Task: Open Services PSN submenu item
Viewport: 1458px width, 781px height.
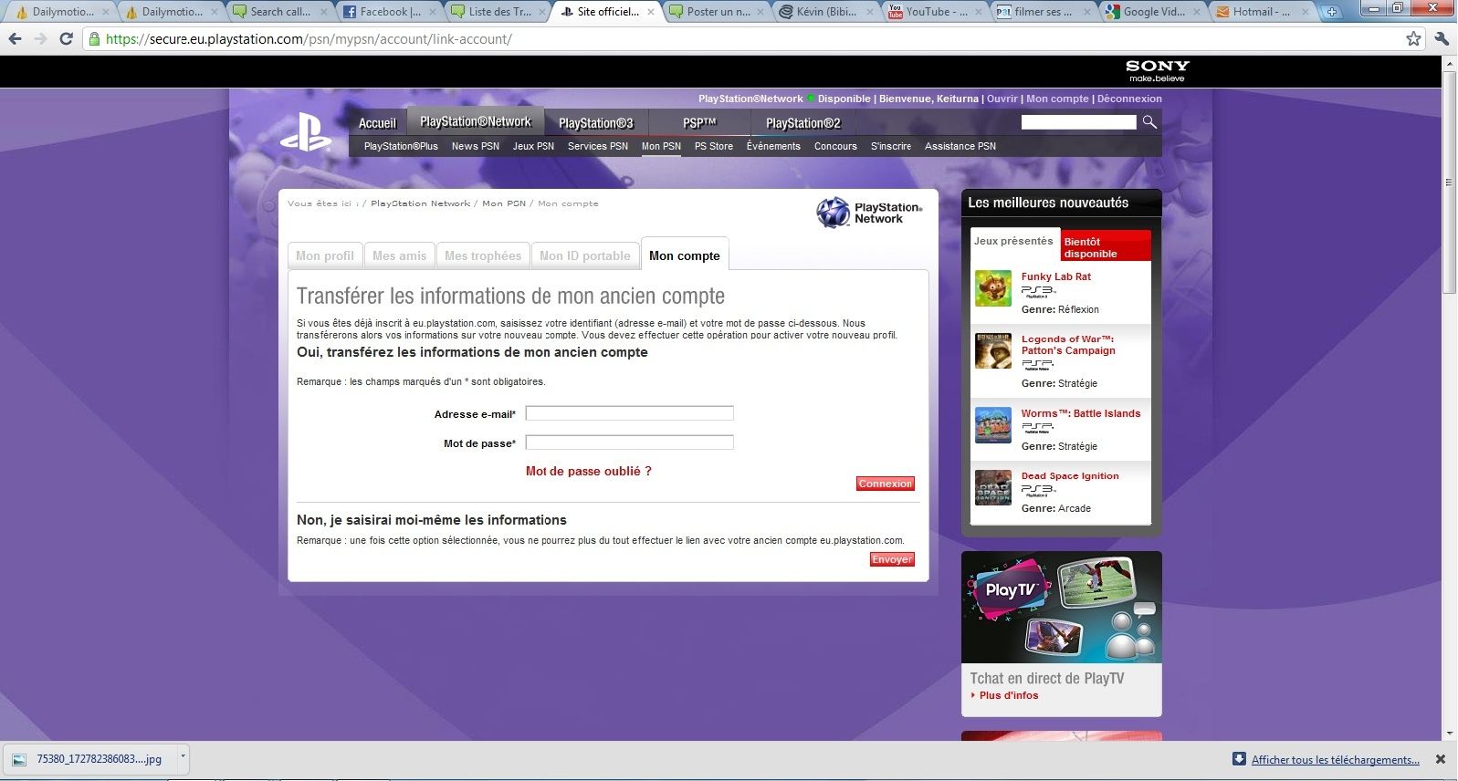Action: (x=598, y=146)
